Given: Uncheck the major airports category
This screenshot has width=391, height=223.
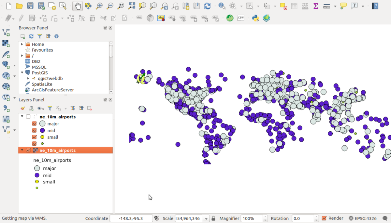Looking at the screenshot, I should click(34, 124).
